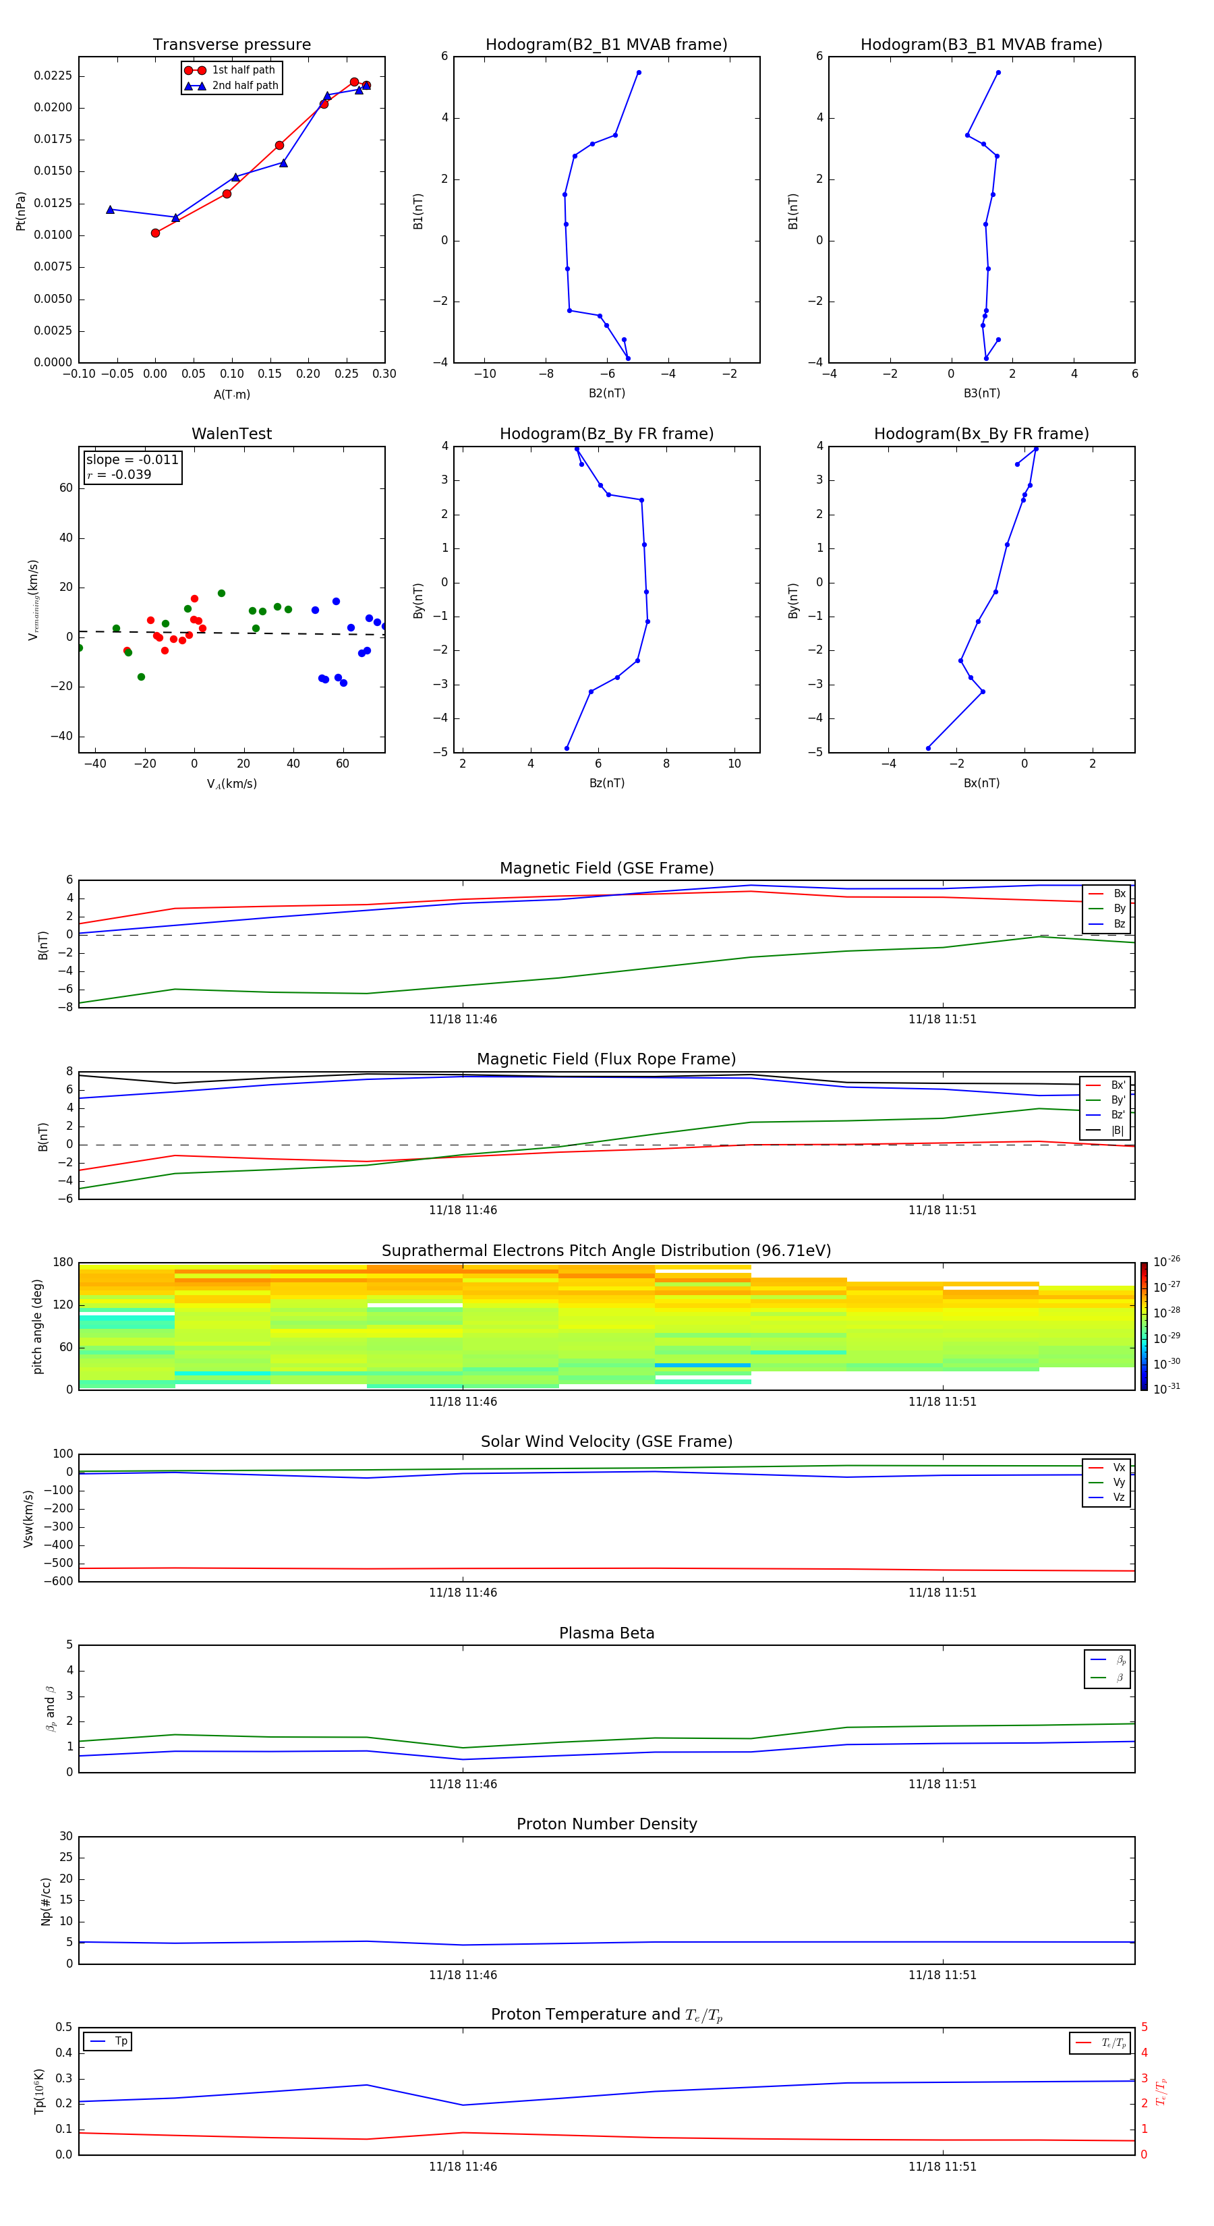Image resolution: width=1214 pixels, height=2226 pixels.
Task: Click the 'Tp' legend entry
Action: (108, 2041)
